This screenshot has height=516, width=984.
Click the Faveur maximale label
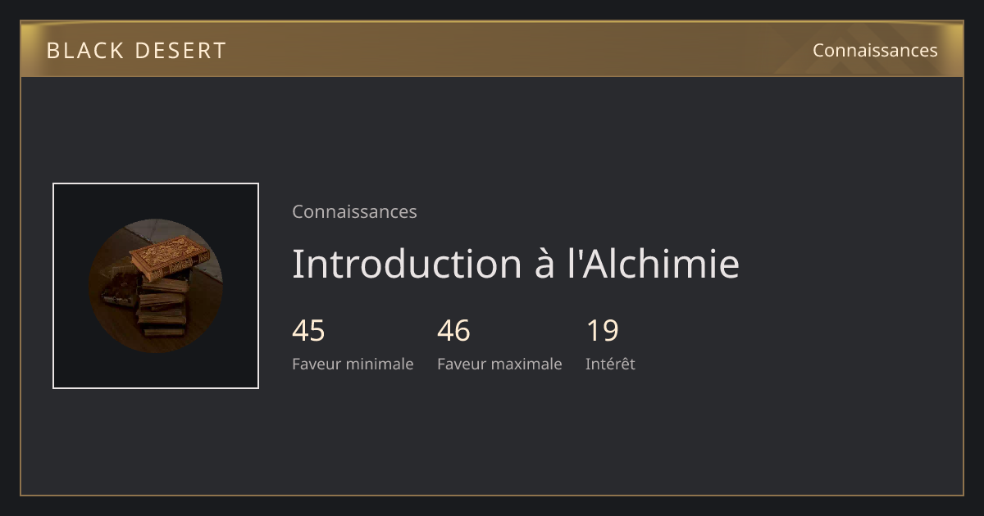499,364
